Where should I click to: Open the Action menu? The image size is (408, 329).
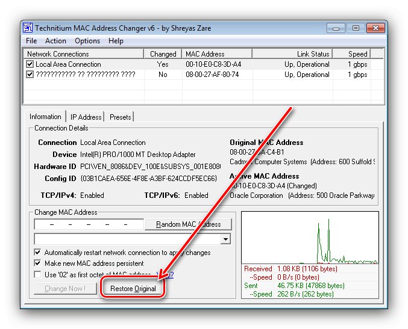(x=55, y=41)
